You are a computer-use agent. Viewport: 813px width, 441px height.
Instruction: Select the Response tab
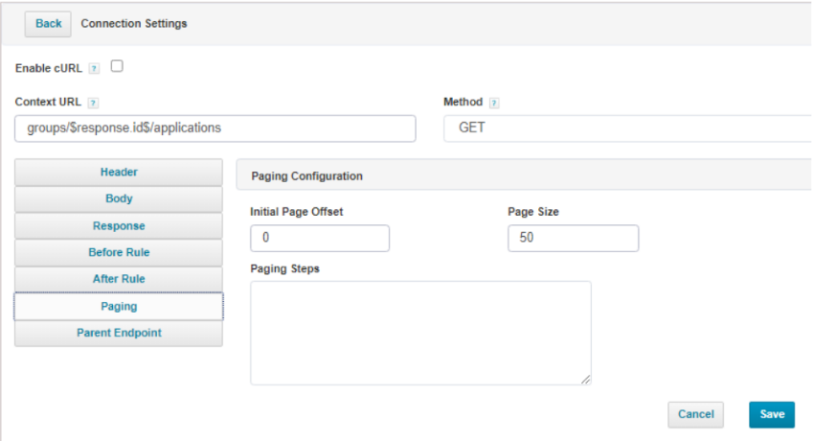click(x=119, y=226)
